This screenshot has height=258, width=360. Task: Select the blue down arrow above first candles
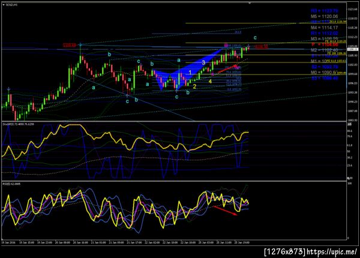tap(9, 89)
